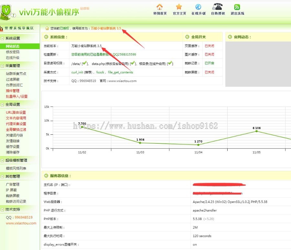291x250 pixels.
Task: Click the telephone icon for 自助授权
Action: (218, 7)
